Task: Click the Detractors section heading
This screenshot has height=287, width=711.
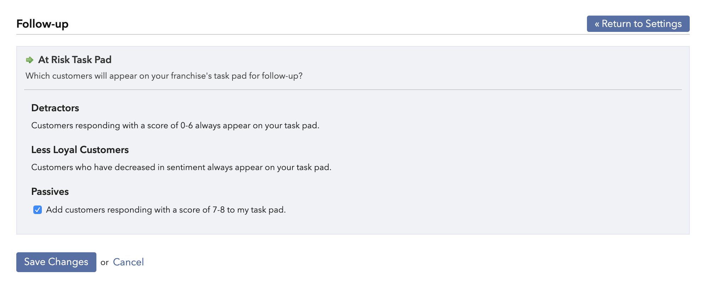Action: [55, 108]
